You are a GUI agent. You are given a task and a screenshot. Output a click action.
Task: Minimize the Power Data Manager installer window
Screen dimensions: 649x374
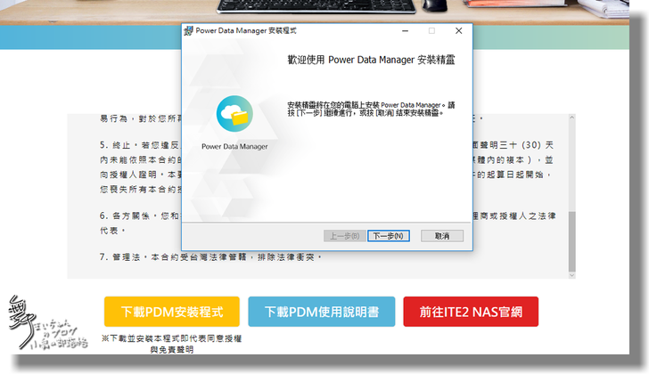406,31
